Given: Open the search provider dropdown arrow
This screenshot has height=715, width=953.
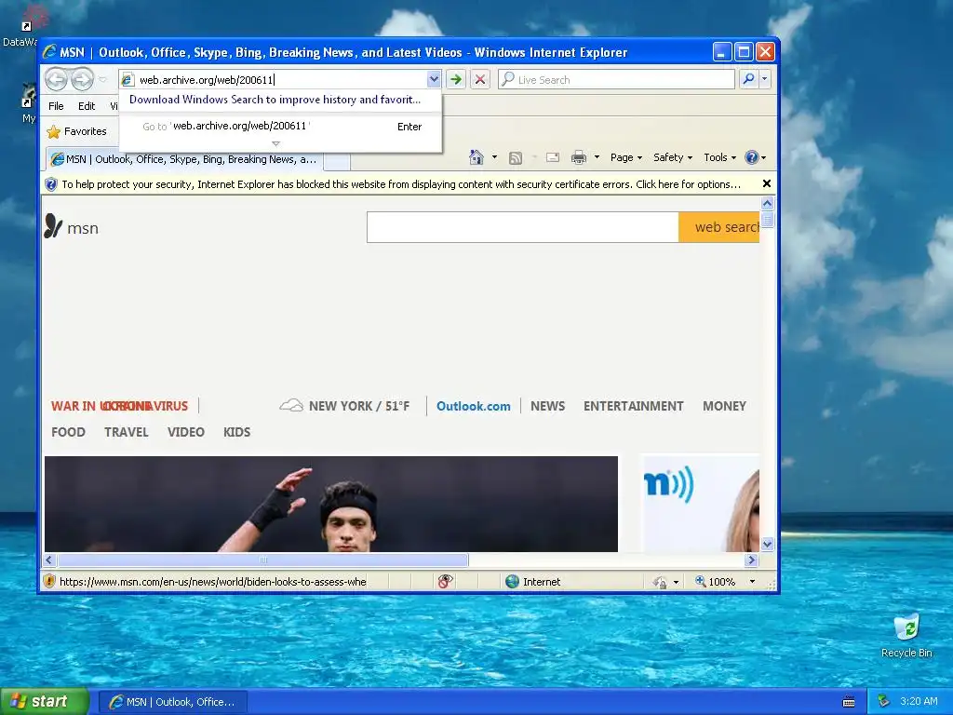Looking at the screenshot, I should (765, 79).
